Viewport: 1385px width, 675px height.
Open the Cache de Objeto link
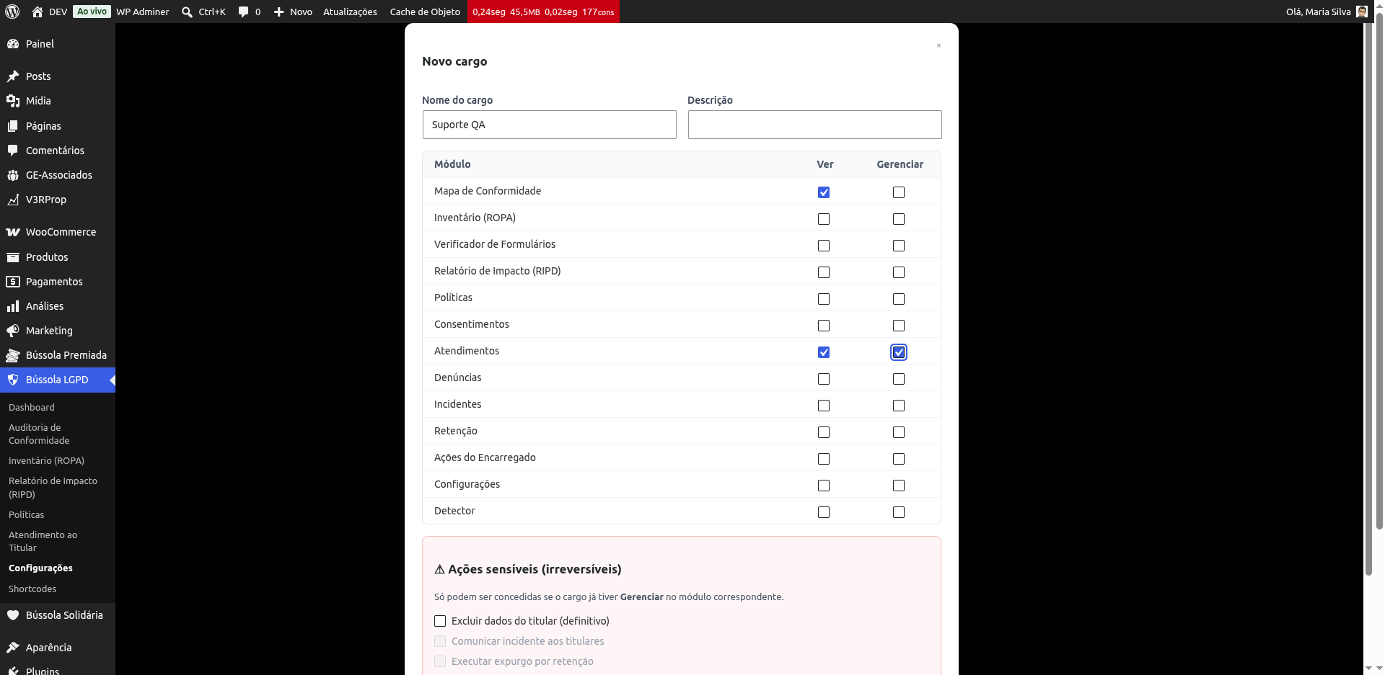pyautogui.click(x=425, y=12)
